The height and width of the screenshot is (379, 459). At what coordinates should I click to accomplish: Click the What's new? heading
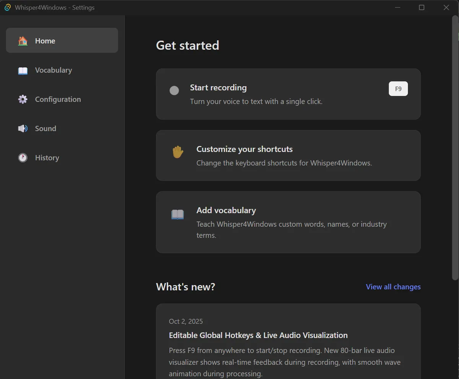[186, 287]
